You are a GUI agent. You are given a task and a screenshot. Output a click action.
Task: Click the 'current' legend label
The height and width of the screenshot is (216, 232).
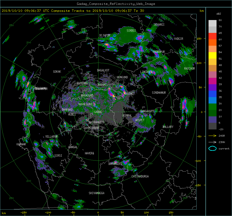tap(224, 149)
